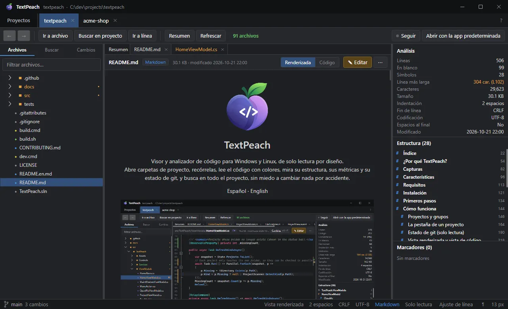The height and width of the screenshot is (309, 508).
Task: Click the tests folder icon
Action: (20, 104)
